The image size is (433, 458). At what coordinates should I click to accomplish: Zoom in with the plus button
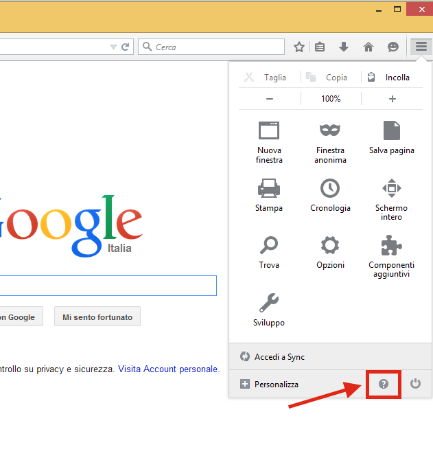coord(392,99)
